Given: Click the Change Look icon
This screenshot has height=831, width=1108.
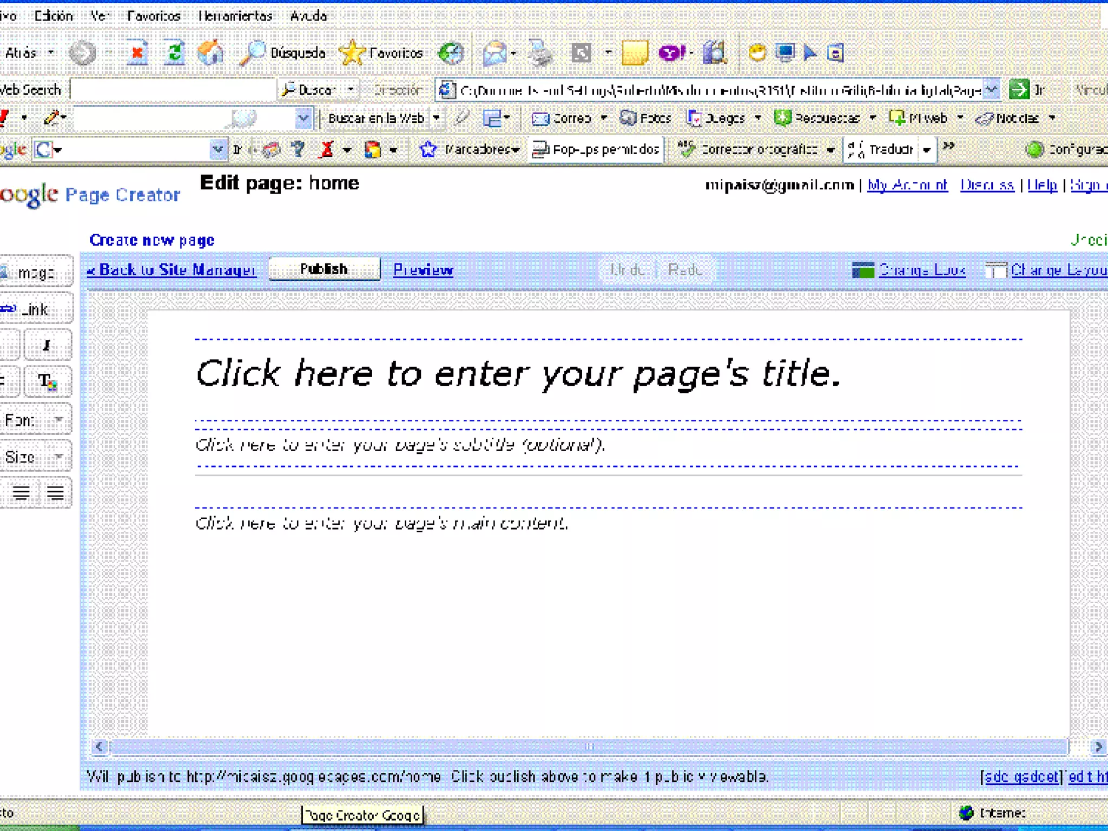Looking at the screenshot, I should tap(863, 269).
